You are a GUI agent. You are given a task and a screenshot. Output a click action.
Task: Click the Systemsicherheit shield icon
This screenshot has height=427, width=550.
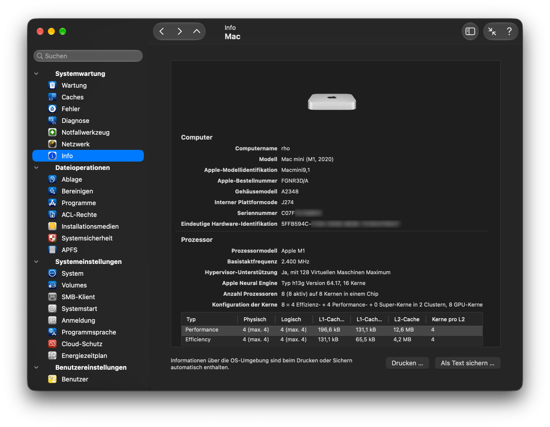[x=52, y=238]
